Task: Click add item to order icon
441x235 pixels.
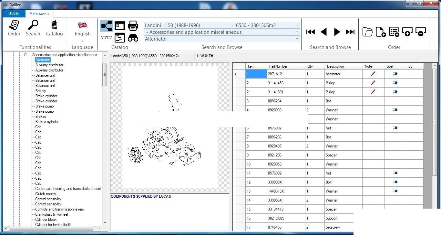Action: click(407, 32)
